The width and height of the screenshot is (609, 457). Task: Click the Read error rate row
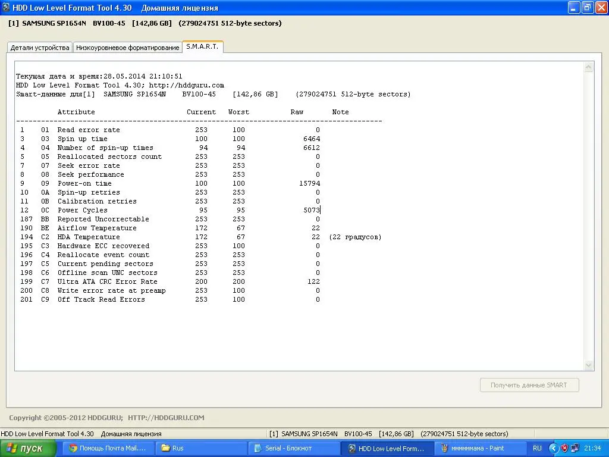[x=170, y=130]
